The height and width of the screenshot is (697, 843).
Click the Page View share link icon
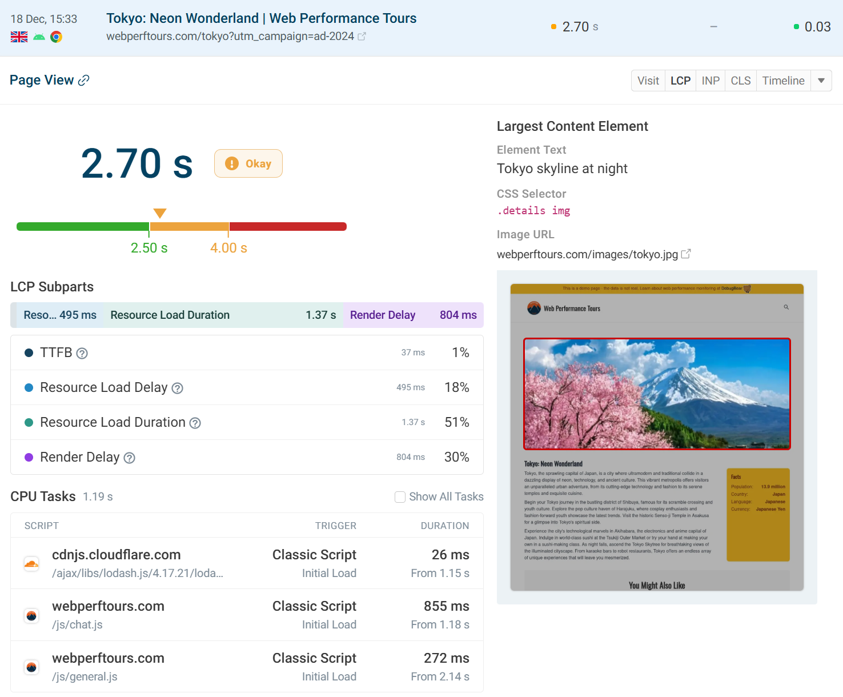(x=85, y=79)
